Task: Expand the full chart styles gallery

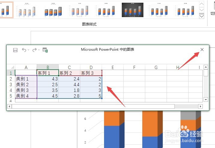Action: pos(201,16)
